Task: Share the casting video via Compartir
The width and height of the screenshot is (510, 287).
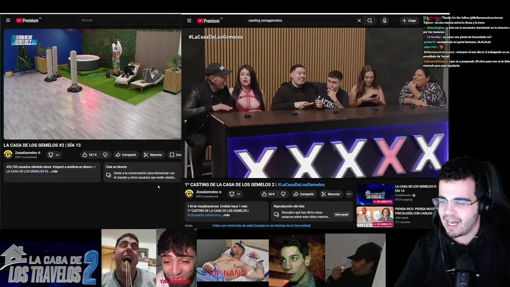Action: [x=304, y=194]
